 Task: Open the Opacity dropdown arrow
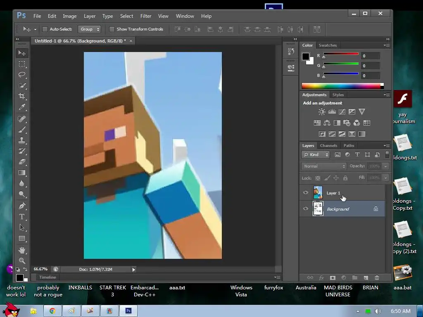click(385, 166)
